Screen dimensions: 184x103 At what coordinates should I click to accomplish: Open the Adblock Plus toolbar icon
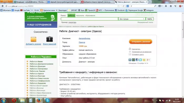(180, 6)
